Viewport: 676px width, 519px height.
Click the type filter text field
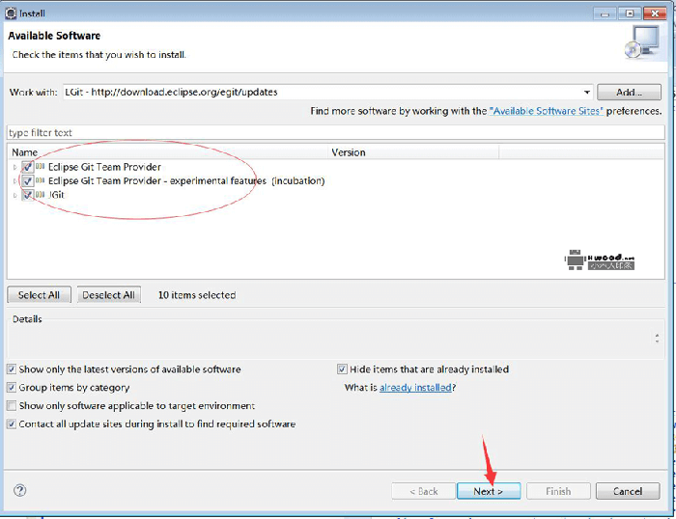(335, 133)
